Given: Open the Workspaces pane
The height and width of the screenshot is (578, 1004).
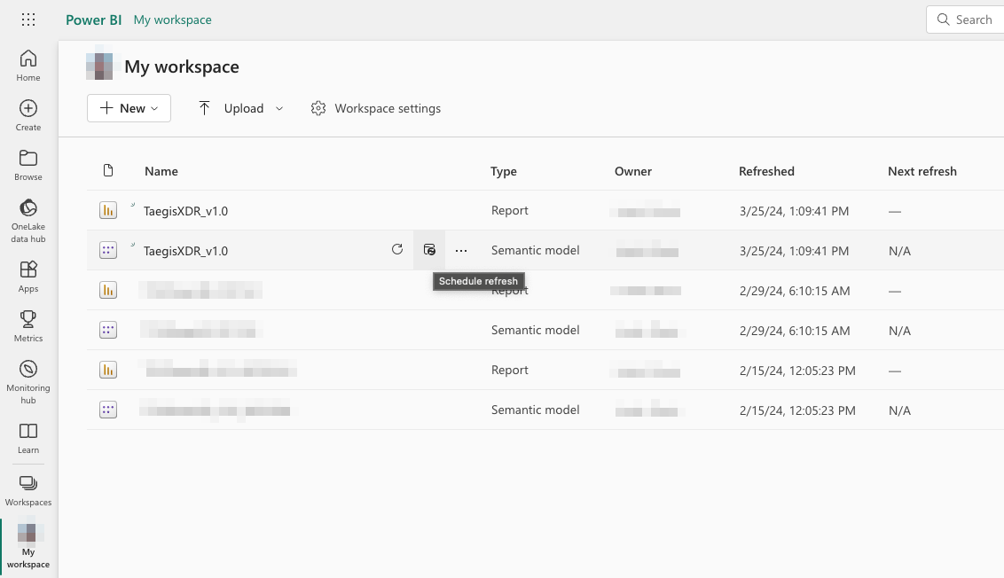Looking at the screenshot, I should tap(28, 491).
